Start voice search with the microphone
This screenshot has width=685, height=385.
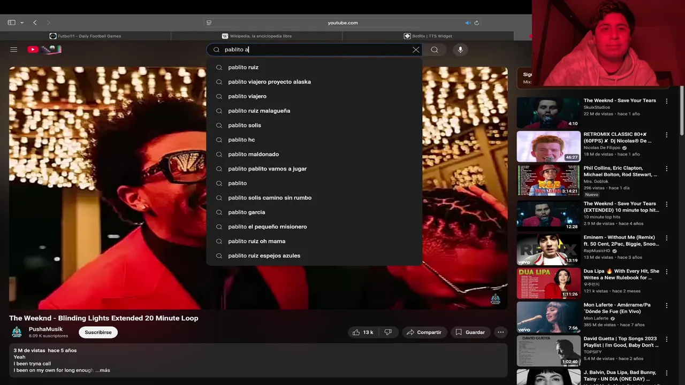click(460, 50)
